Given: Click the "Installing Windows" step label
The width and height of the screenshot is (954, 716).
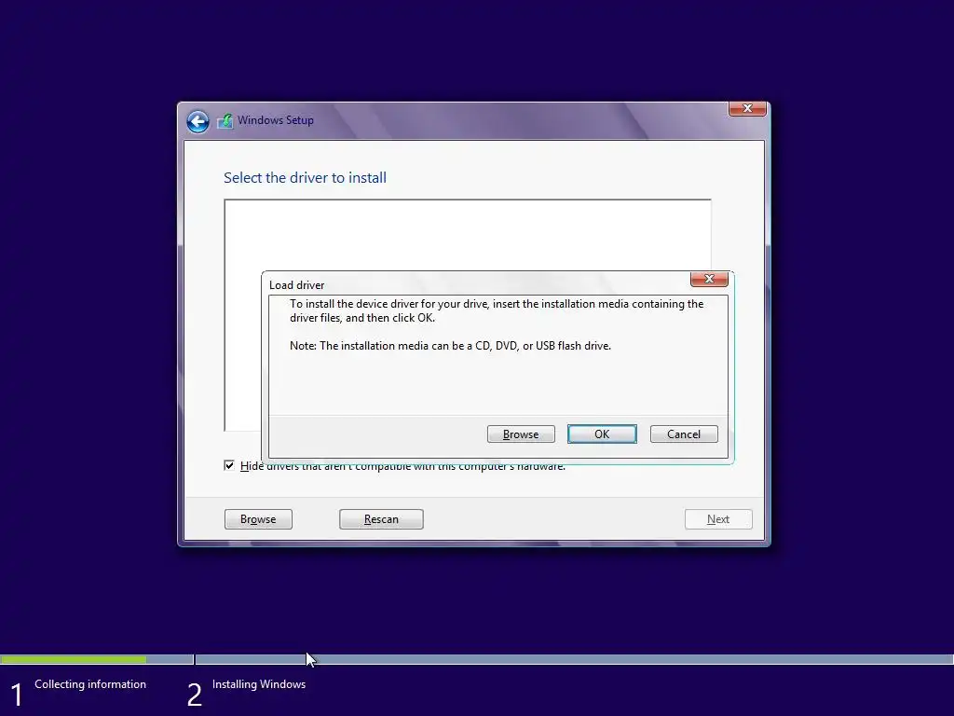Looking at the screenshot, I should point(259,684).
